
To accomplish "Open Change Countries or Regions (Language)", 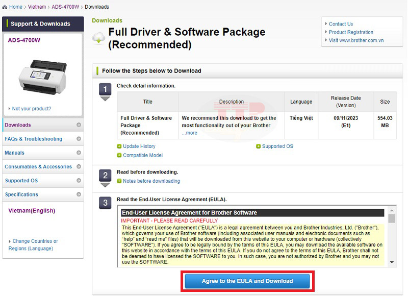I will click(x=35, y=245).
